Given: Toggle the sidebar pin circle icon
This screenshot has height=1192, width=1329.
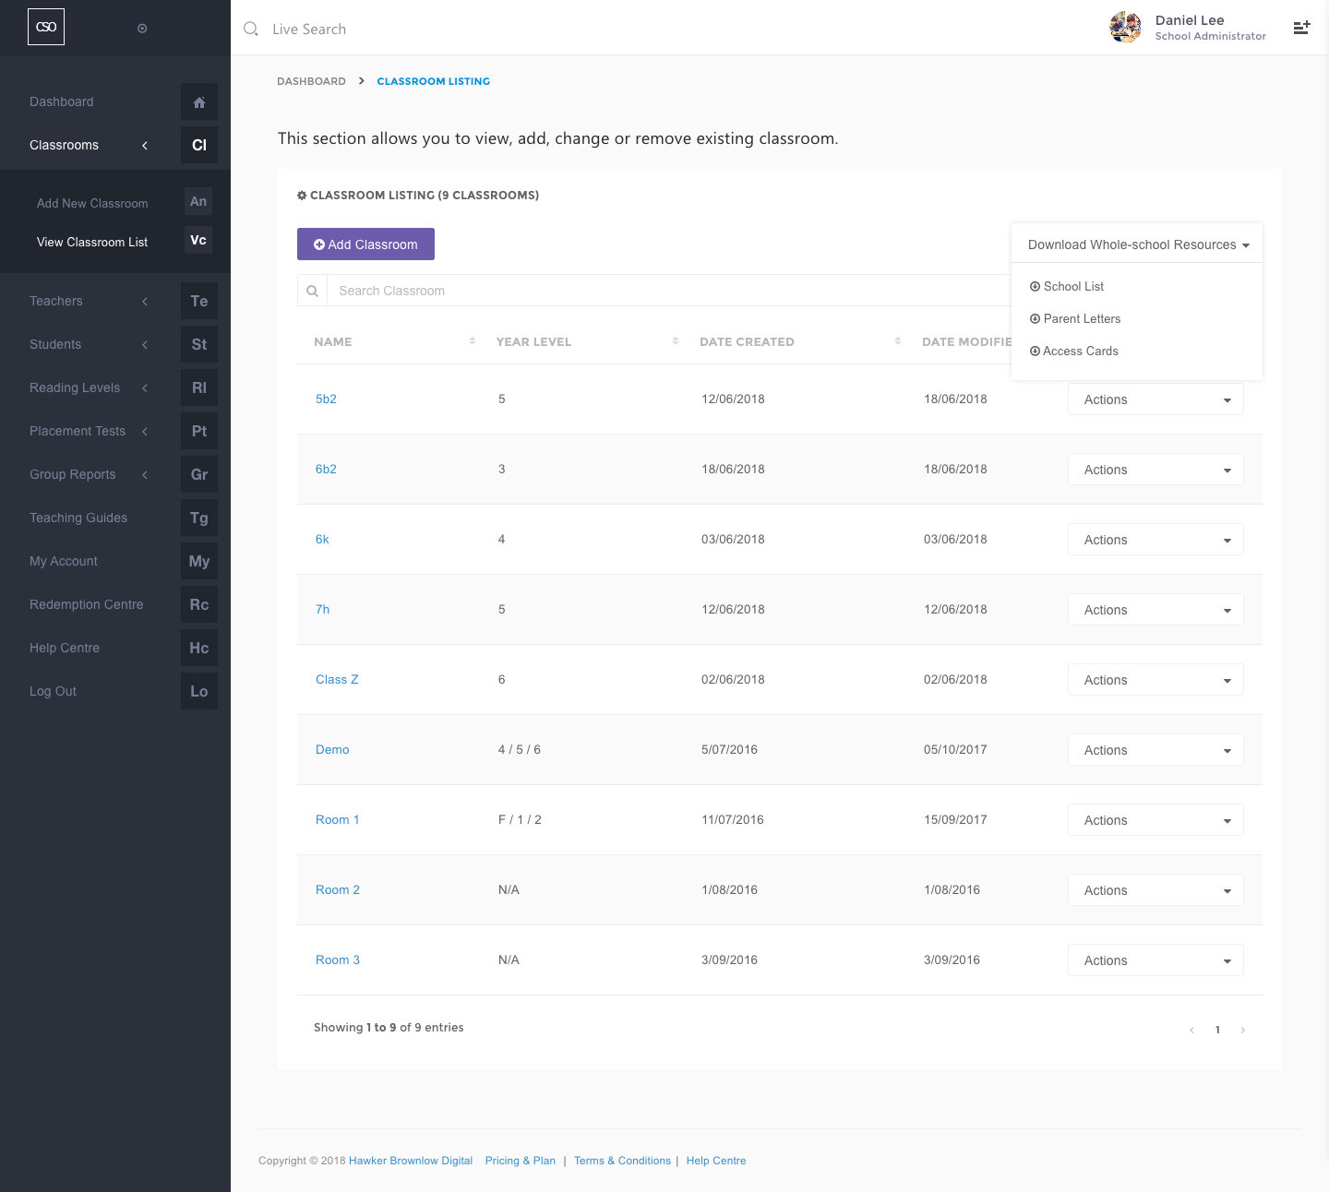Looking at the screenshot, I should click(142, 29).
